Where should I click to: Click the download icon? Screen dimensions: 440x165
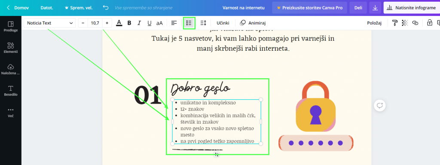[375, 8]
